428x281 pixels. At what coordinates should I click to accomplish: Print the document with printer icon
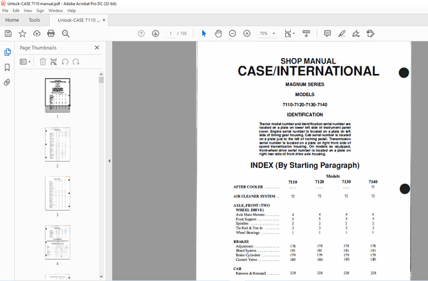pos(51,34)
